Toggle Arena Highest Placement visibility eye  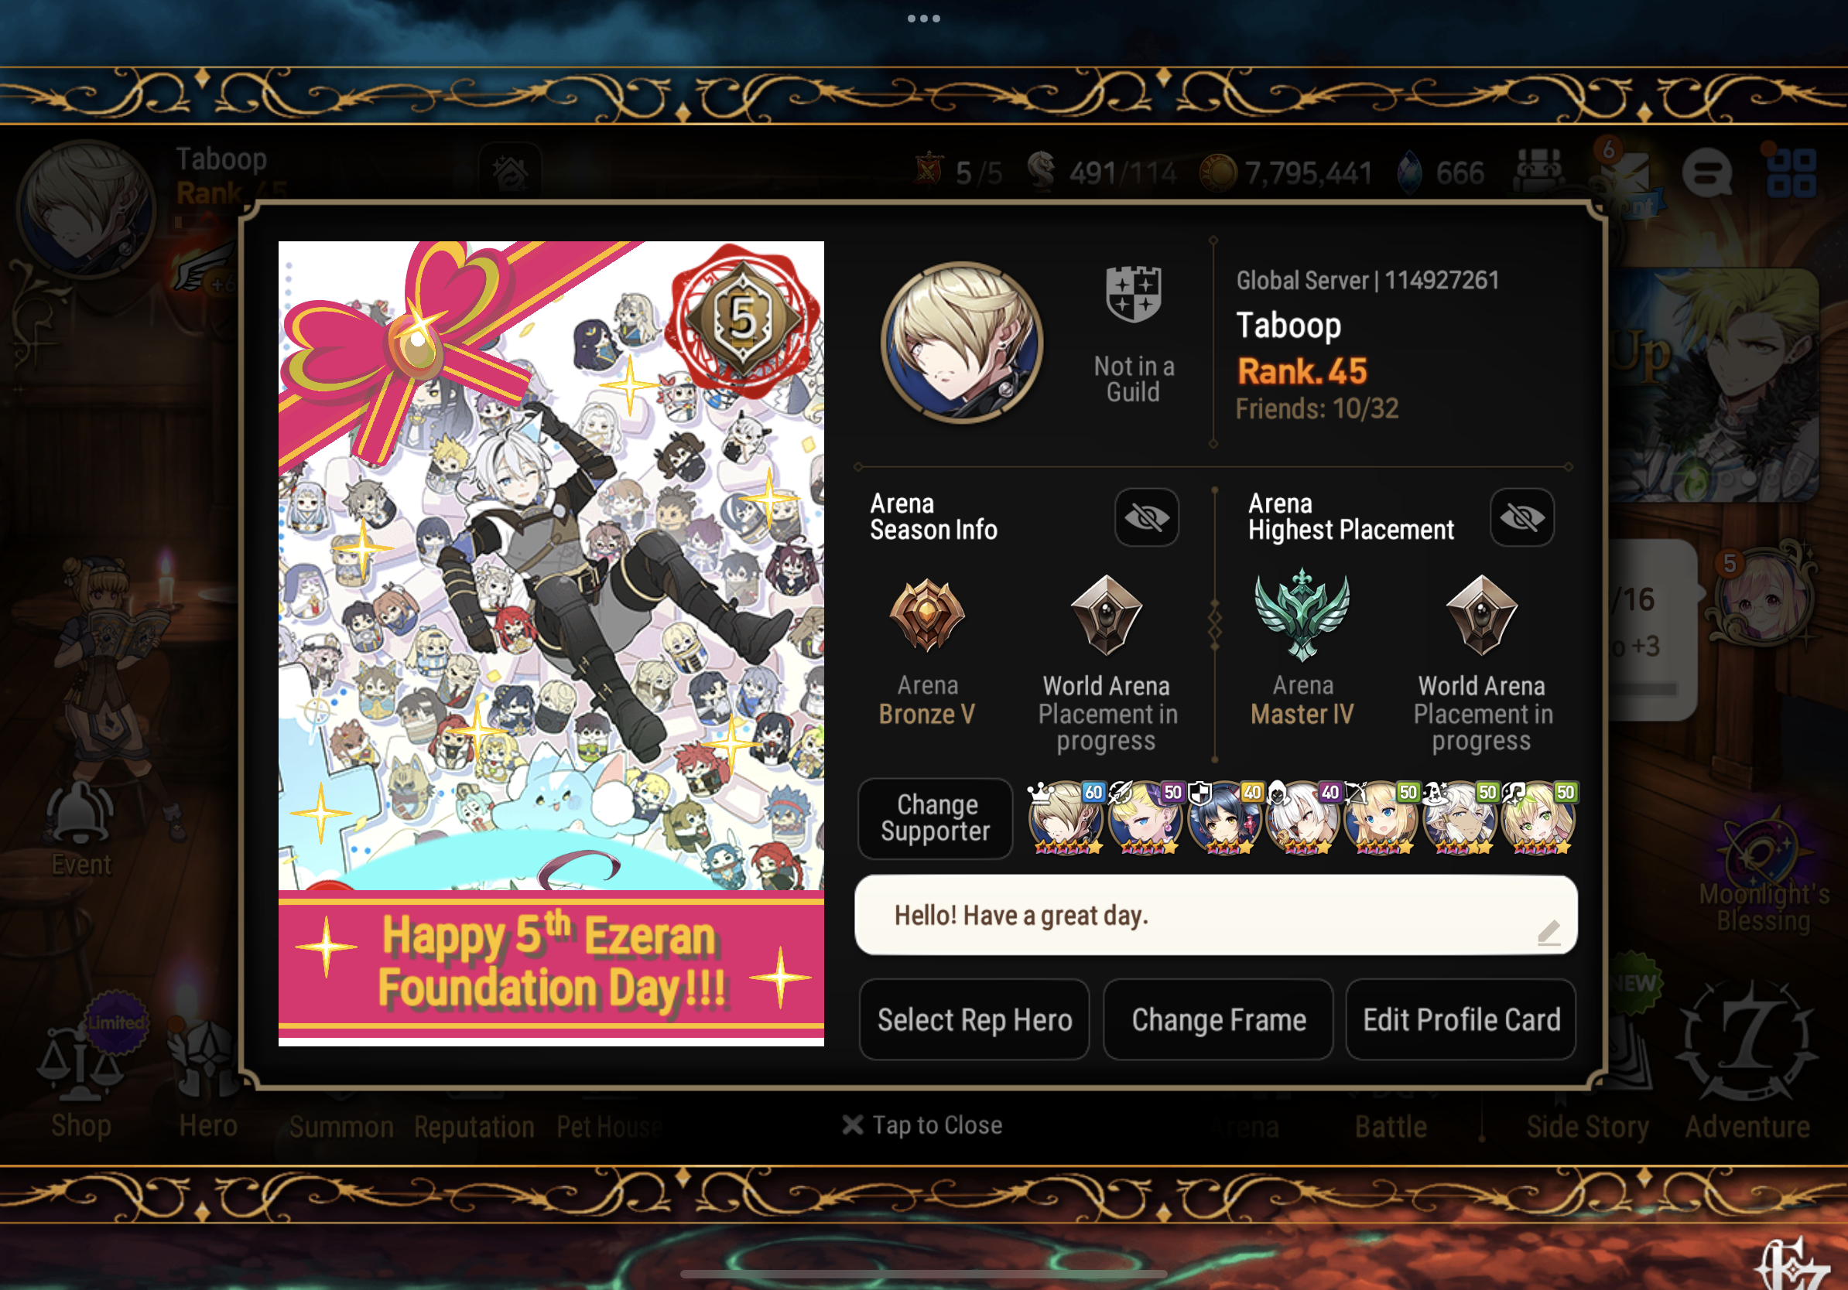(x=1521, y=517)
